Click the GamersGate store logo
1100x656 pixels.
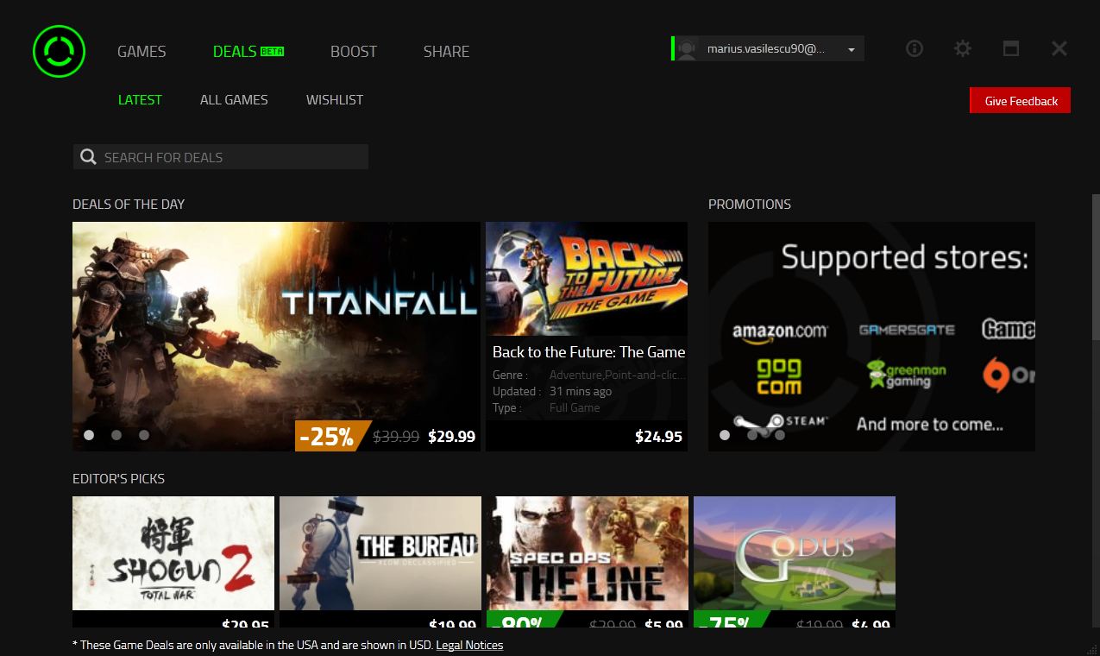tap(907, 329)
